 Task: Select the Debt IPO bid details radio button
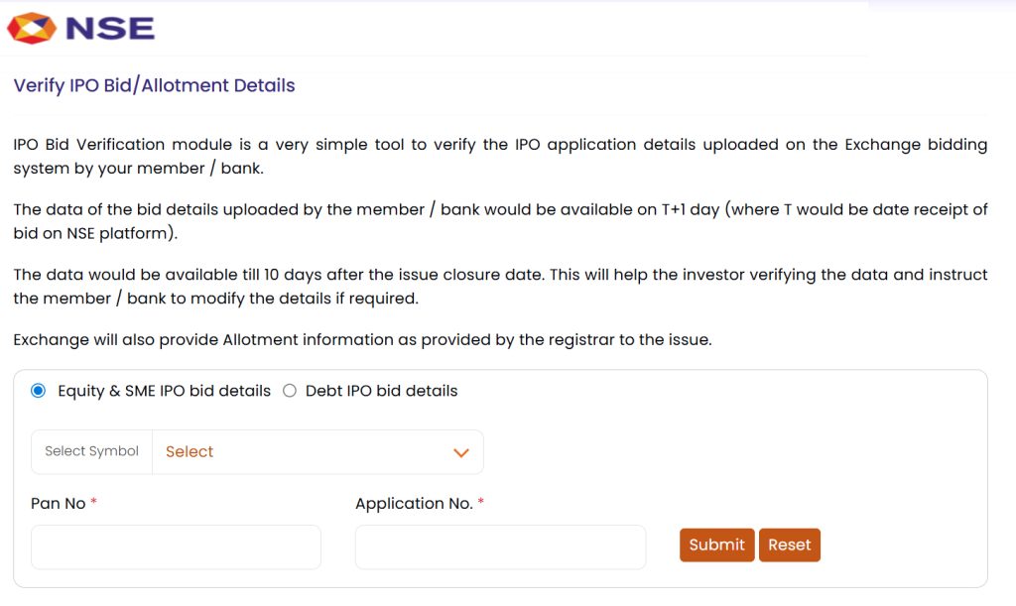(289, 391)
